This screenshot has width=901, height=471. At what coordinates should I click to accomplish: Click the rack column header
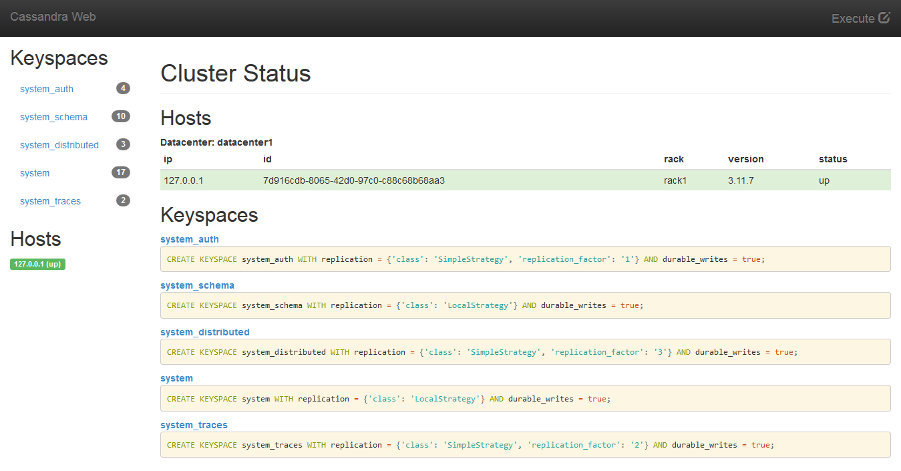[674, 159]
